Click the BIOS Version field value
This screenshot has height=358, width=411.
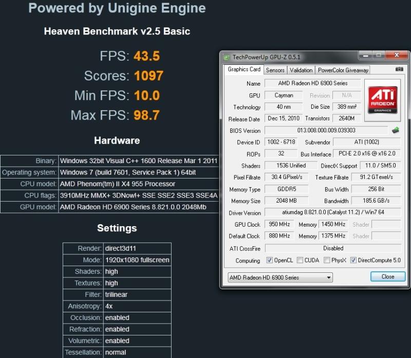point(326,130)
